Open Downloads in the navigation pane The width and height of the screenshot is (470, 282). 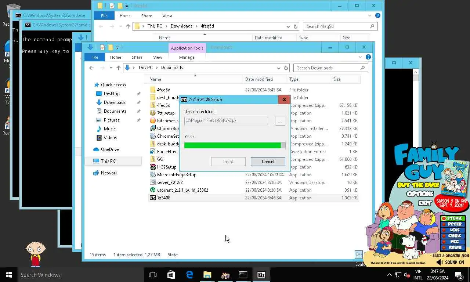[115, 102]
